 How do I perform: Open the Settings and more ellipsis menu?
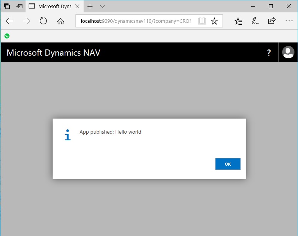pos(289,21)
